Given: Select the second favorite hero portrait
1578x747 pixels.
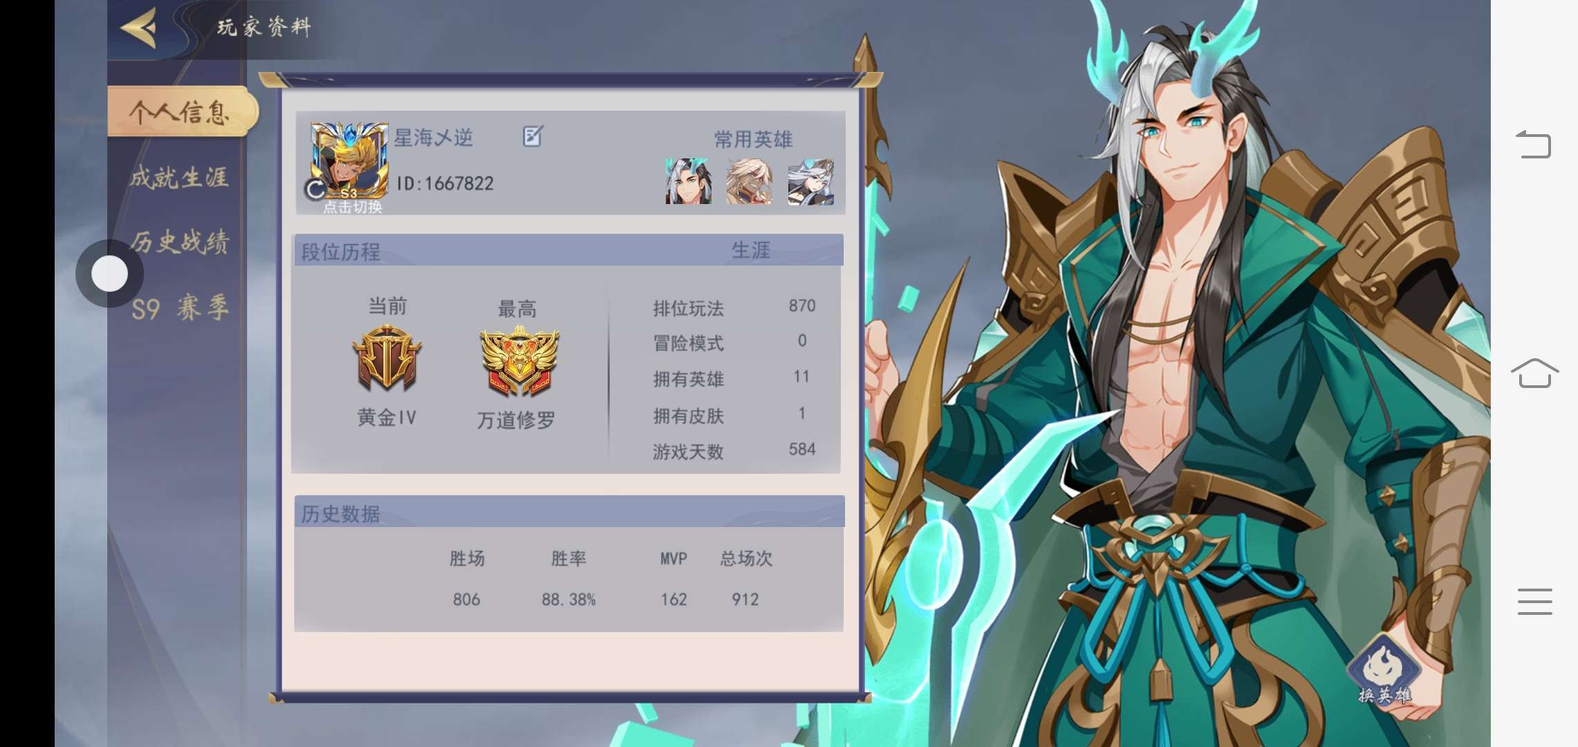Looking at the screenshot, I should click(x=750, y=181).
